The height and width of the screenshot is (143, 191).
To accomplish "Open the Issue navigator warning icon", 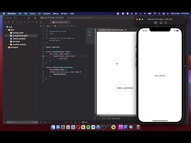I will click(x=21, y=22).
